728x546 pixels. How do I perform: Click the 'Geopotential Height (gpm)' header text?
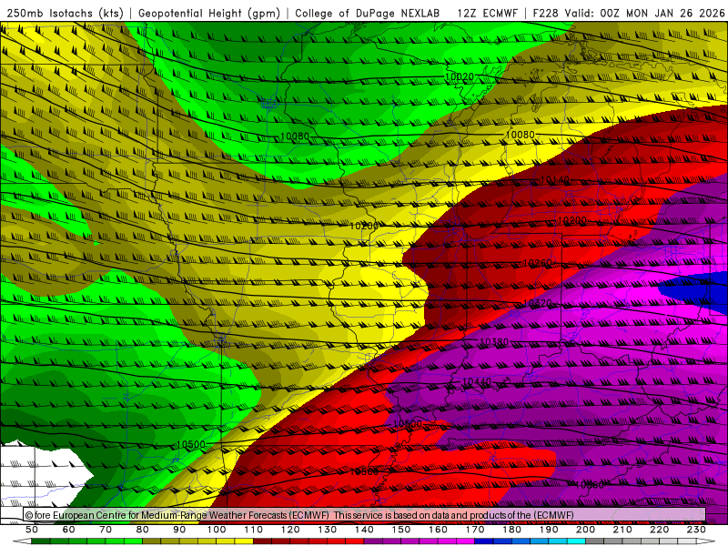pyautogui.click(x=209, y=14)
